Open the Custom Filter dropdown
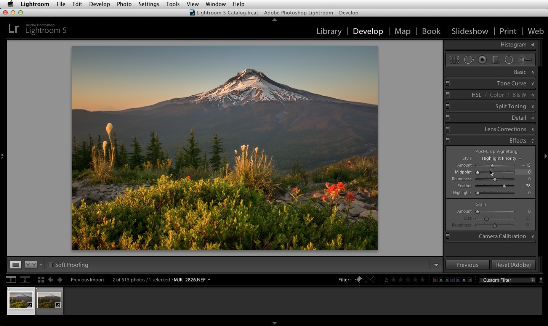548x326 pixels. point(507,280)
